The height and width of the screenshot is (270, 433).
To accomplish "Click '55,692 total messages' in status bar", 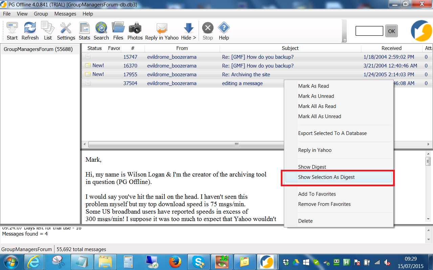I will pos(81,249).
